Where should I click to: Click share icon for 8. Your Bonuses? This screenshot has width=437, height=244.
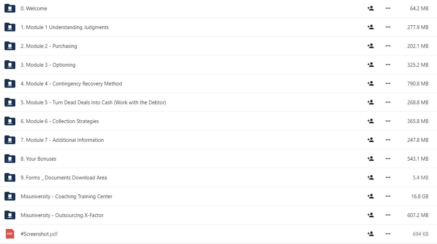[x=370, y=159]
